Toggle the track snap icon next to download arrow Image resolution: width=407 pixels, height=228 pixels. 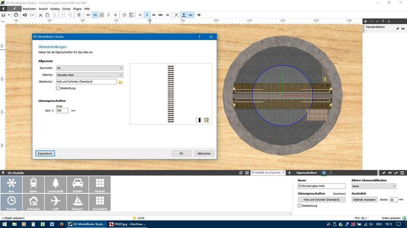[190, 15]
